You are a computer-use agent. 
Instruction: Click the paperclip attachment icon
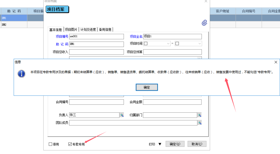(204, 23)
